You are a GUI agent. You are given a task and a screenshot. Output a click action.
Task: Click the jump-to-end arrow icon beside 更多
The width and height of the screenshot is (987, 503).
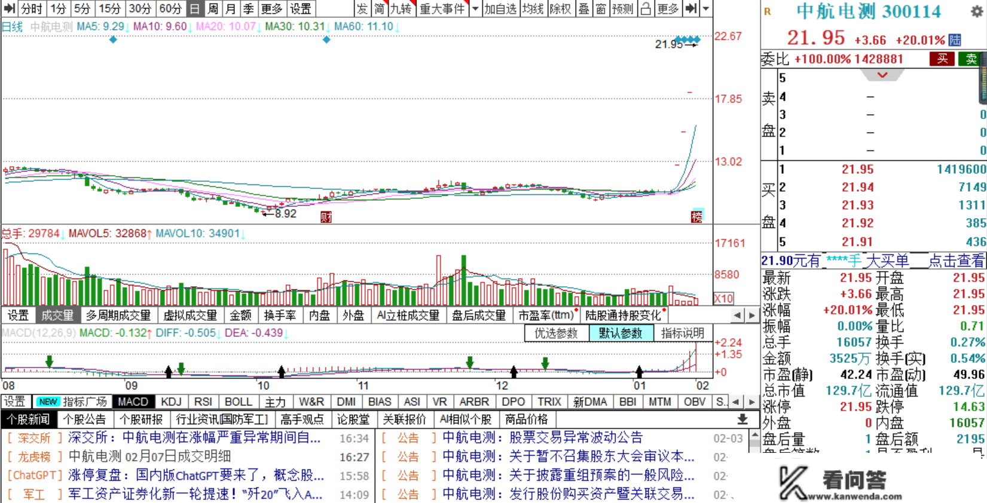click(x=691, y=8)
